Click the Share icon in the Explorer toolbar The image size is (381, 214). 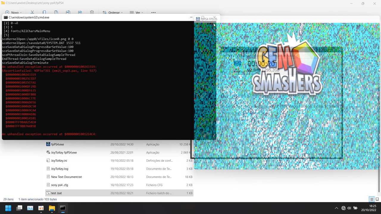80,12
